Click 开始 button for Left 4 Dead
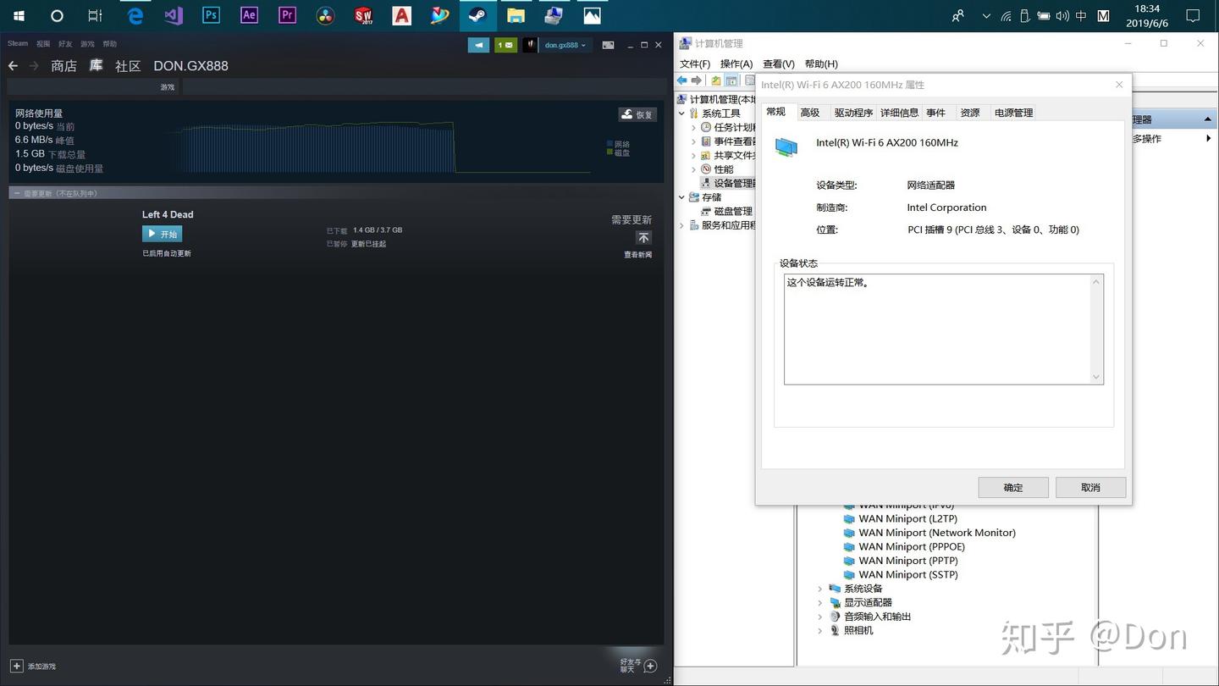The height and width of the screenshot is (686, 1219). pos(163,234)
